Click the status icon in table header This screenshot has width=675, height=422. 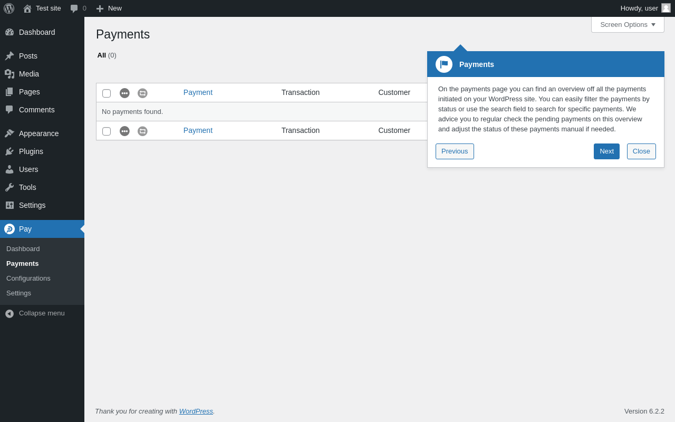pyautogui.click(x=124, y=93)
